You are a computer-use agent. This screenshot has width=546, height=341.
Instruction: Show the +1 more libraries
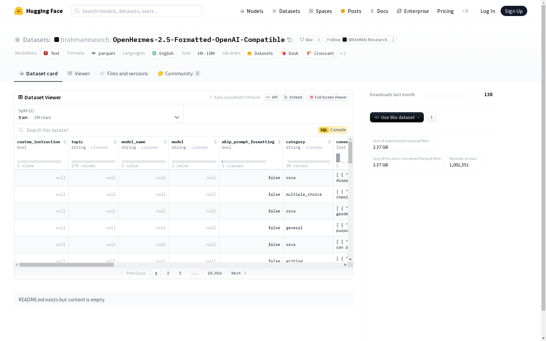point(343,54)
